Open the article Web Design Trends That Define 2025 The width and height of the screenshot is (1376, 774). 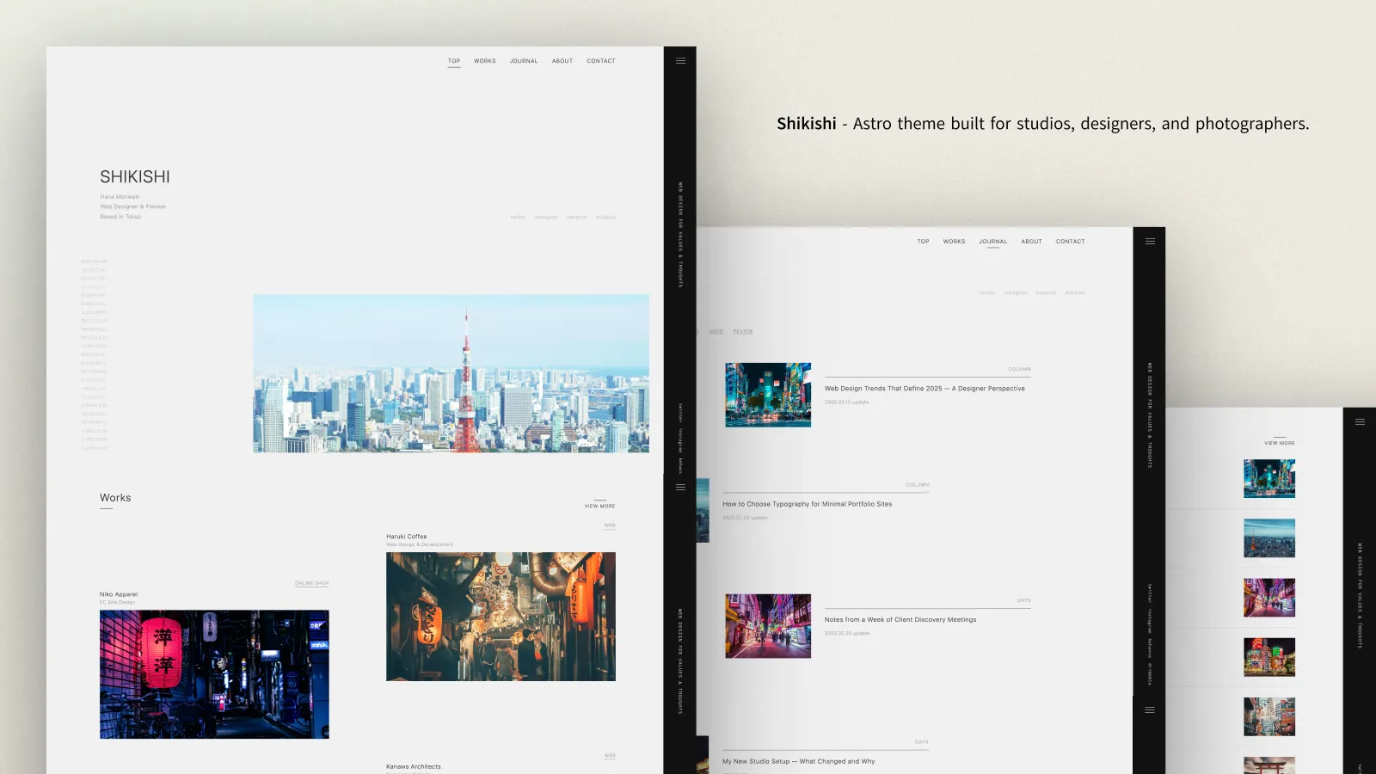click(924, 388)
